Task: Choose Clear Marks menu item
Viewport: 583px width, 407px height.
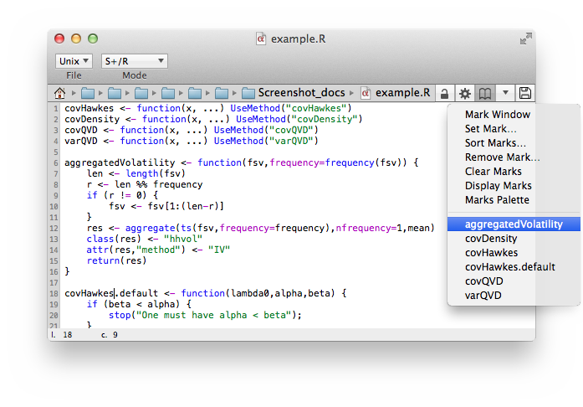Action: click(x=493, y=172)
